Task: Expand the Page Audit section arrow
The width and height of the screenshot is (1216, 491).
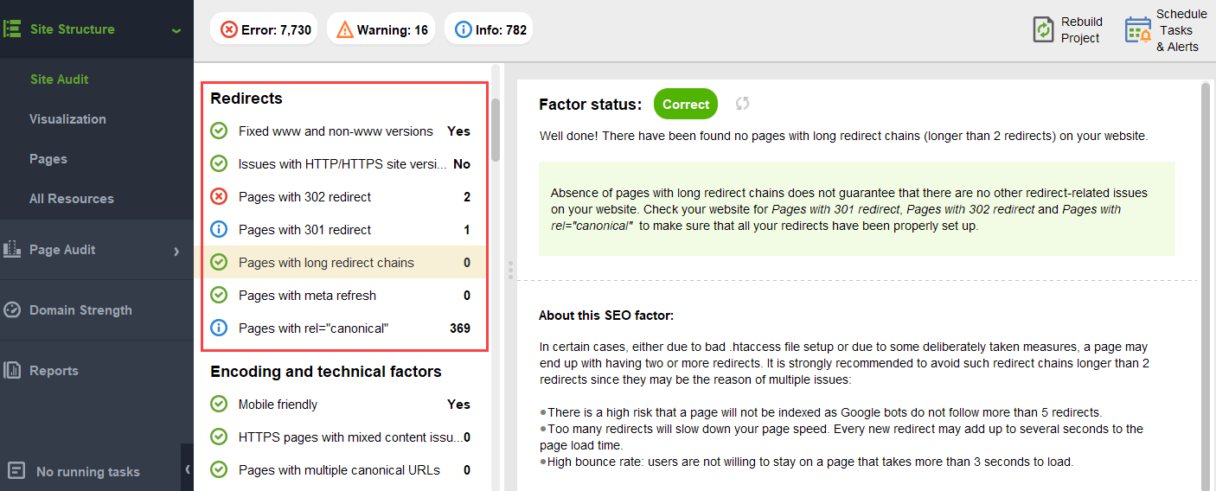Action: point(176,251)
